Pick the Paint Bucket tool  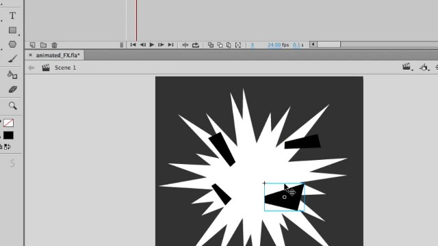pyautogui.click(x=12, y=74)
